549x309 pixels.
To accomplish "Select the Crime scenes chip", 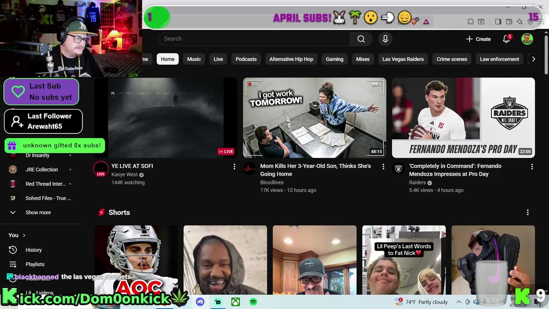I will point(452,59).
